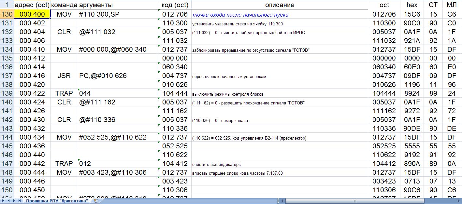
Task: Click description сброс ячеек к начальным установкам
Action: pyautogui.click(x=229, y=76)
